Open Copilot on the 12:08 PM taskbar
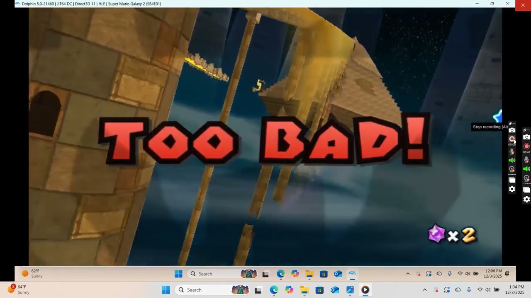531x298 pixels. (x=295, y=274)
